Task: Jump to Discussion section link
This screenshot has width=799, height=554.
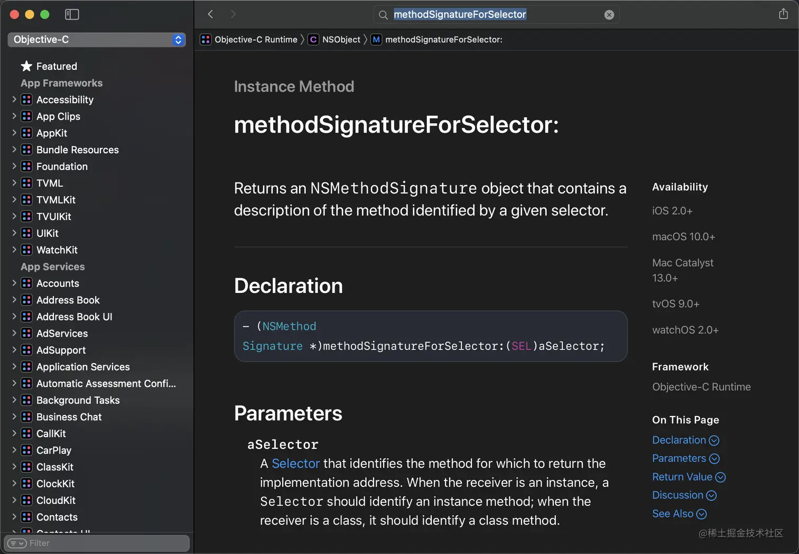Action: (x=677, y=495)
